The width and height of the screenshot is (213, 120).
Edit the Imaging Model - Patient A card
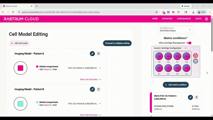[x=92, y=54]
